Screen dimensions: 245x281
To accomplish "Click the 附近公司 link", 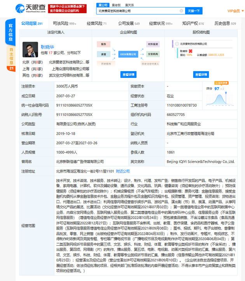I will click(123, 171).
